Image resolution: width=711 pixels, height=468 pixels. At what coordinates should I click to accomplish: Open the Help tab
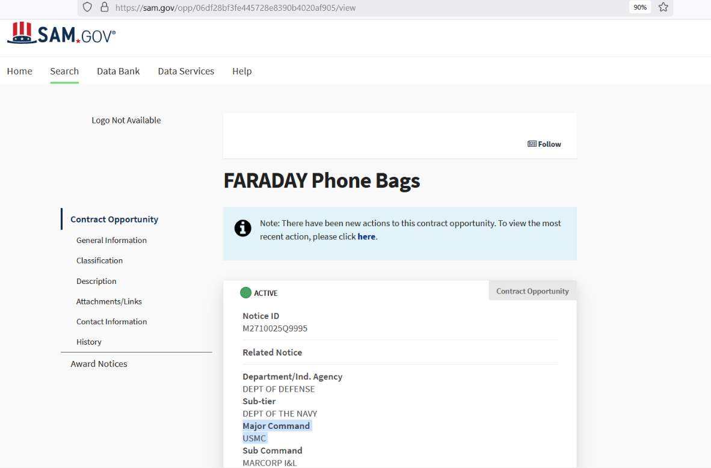(x=242, y=71)
